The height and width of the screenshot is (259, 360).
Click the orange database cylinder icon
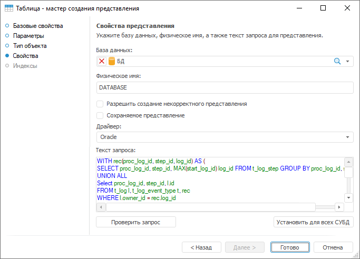(x=111, y=61)
